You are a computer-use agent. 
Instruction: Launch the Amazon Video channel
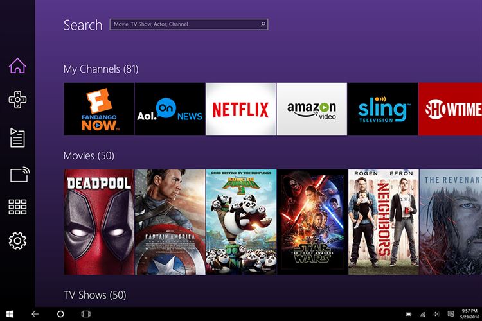(312, 109)
